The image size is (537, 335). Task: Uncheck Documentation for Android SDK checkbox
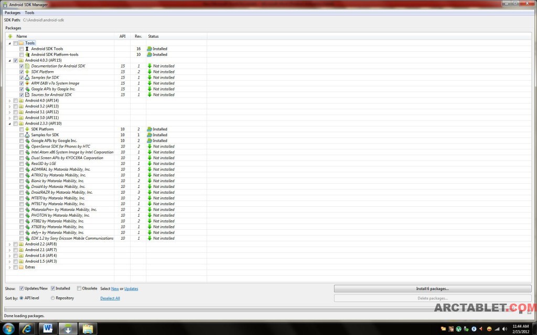pos(22,66)
